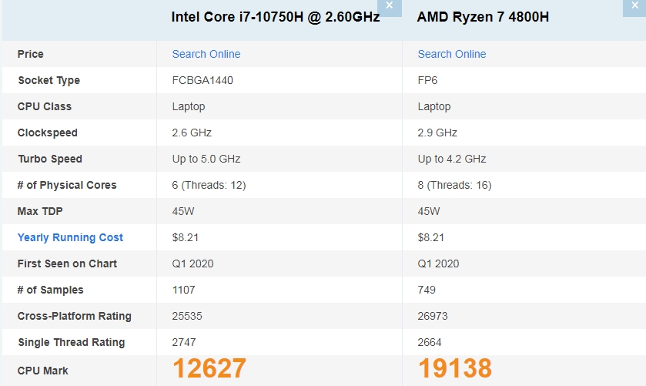The image size is (646, 386).
Task: Open Search Online link for Intel i7-10750H
Action: (x=206, y=54)
